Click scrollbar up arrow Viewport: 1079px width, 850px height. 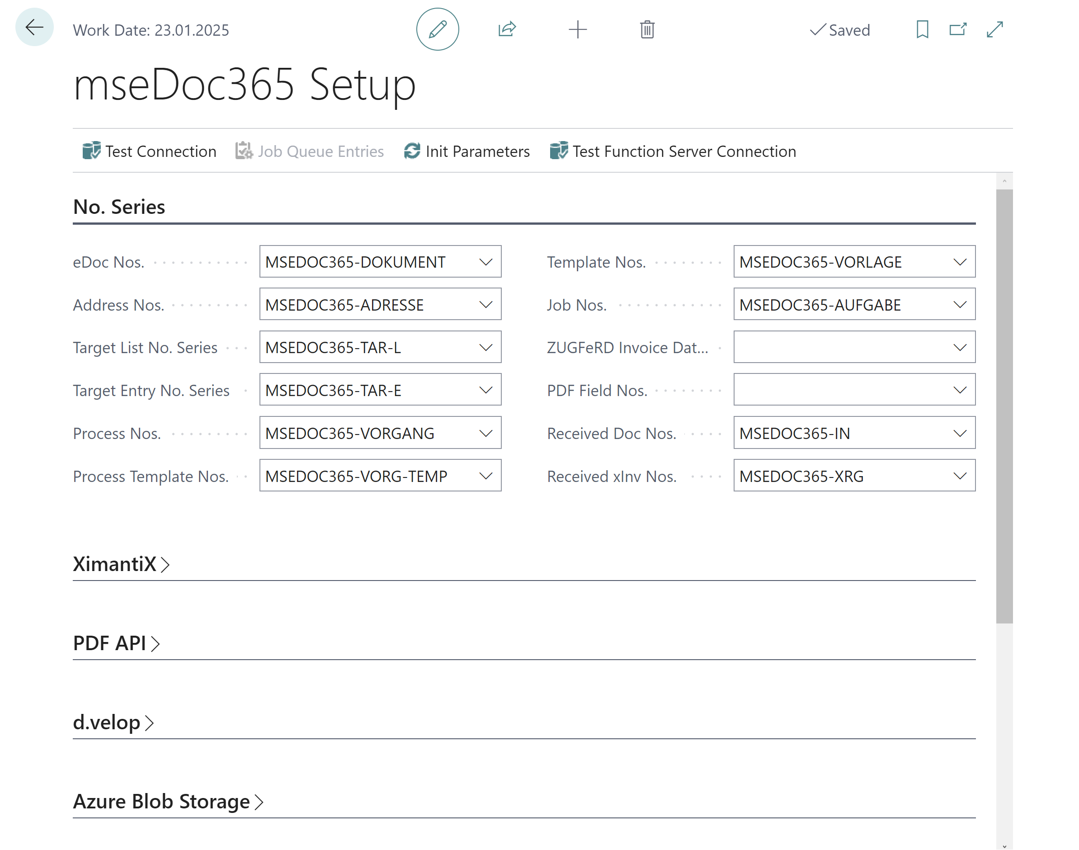point(1004,181)
